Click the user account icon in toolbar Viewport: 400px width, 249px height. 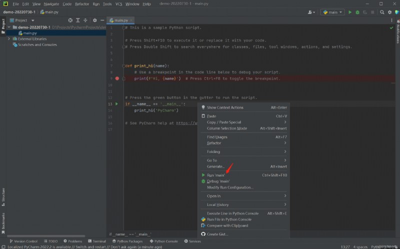click(311, 12)
